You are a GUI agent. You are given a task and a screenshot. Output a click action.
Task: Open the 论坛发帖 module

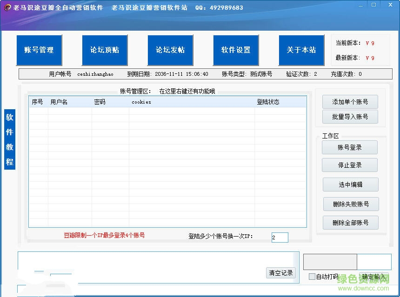coord(170,50)
